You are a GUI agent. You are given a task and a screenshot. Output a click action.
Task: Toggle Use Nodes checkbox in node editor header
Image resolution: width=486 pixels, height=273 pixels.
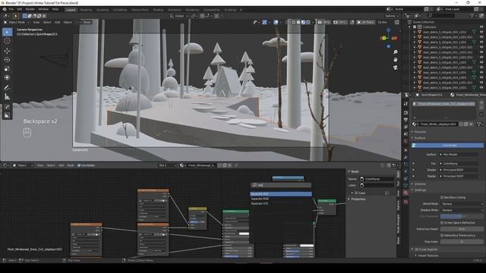click(79, 165)
